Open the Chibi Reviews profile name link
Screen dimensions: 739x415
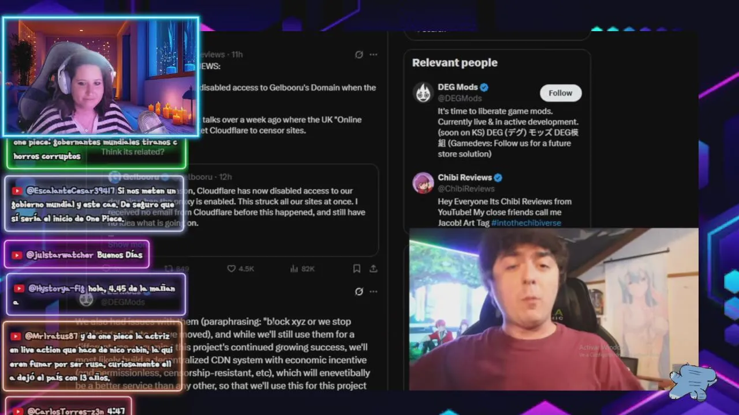point(465,178)
